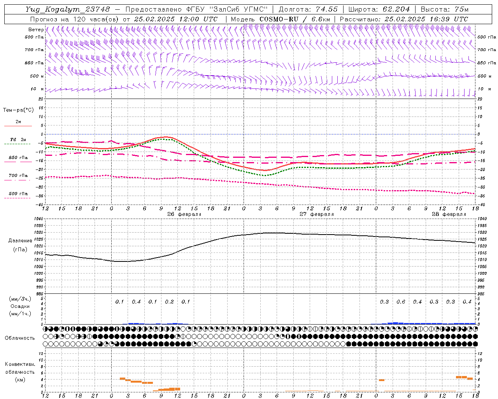
Task: Click the 28 февраля date label
Action: pyautogui.click(x=449, y=214)
